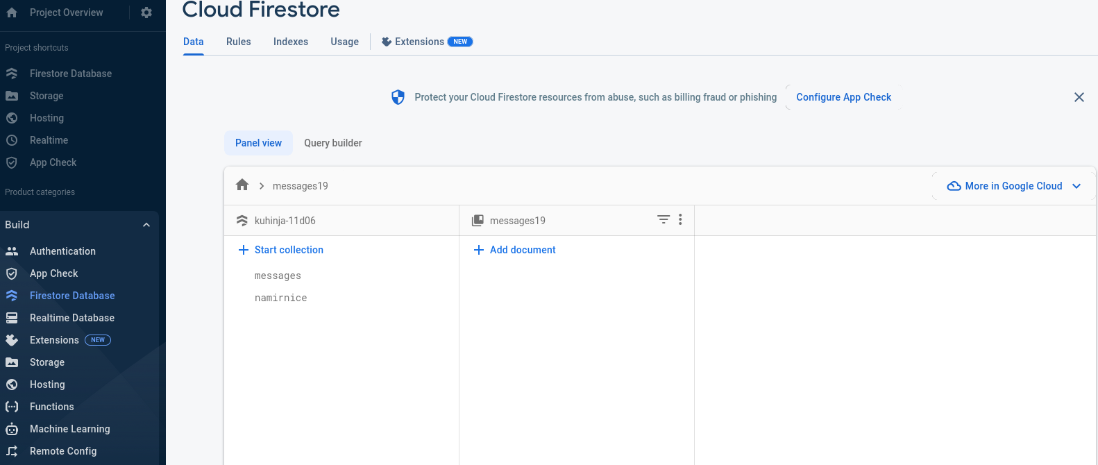Image resolution: width=1098 pixels, height=465 pixels.
Task: Open the project settings gear
Action: [x=146, y=12]
